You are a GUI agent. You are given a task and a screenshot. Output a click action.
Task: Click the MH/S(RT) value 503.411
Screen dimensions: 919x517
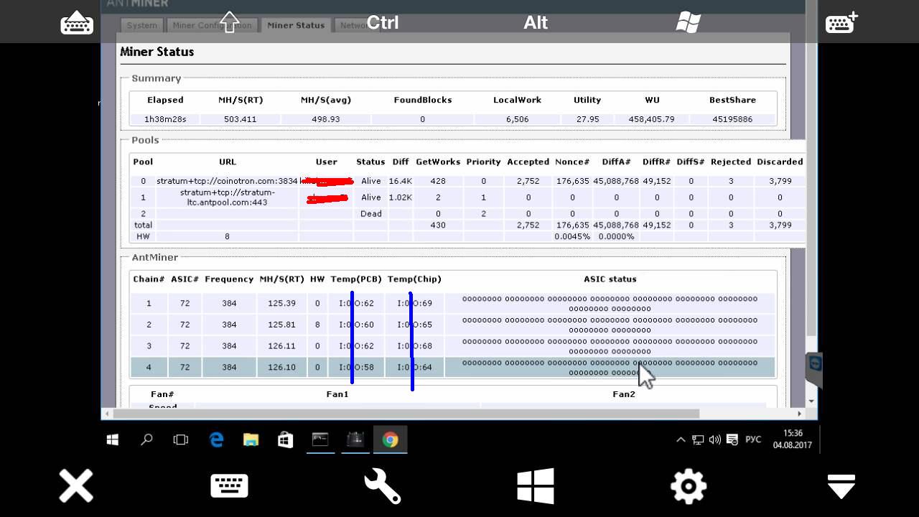click(240, 119)
